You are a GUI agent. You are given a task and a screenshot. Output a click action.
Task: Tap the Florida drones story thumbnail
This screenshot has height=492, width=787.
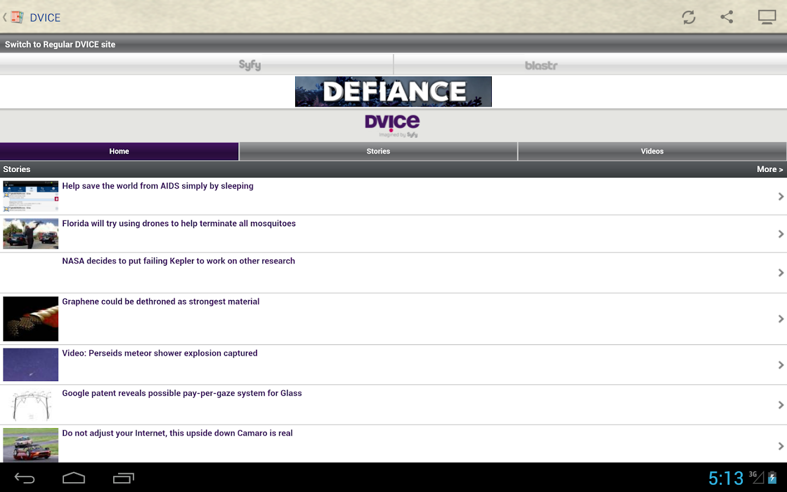[x=31, y=234]
